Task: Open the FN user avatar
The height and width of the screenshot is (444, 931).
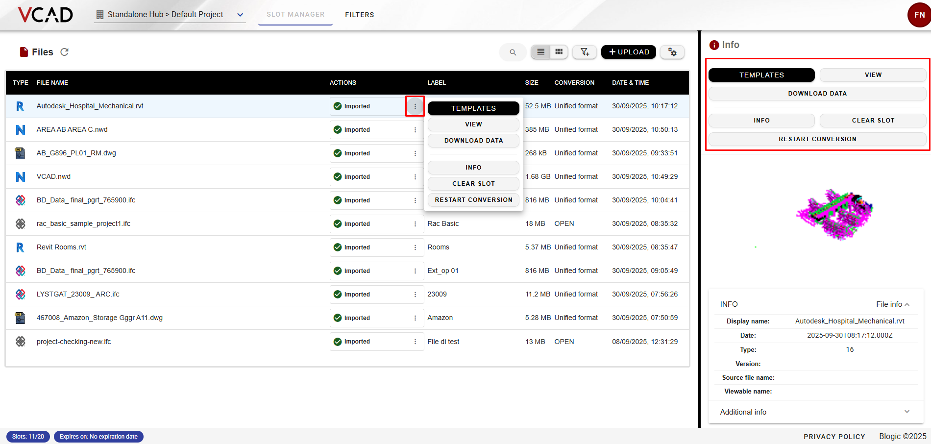Action: 919,15
